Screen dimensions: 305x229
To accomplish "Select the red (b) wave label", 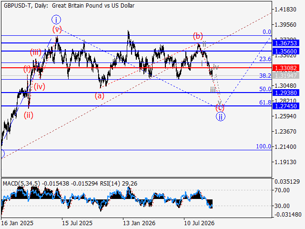I will (198, 36).
